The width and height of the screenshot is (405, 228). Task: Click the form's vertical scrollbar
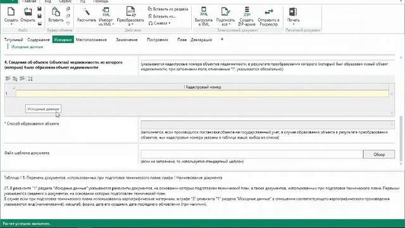(401, 139)
